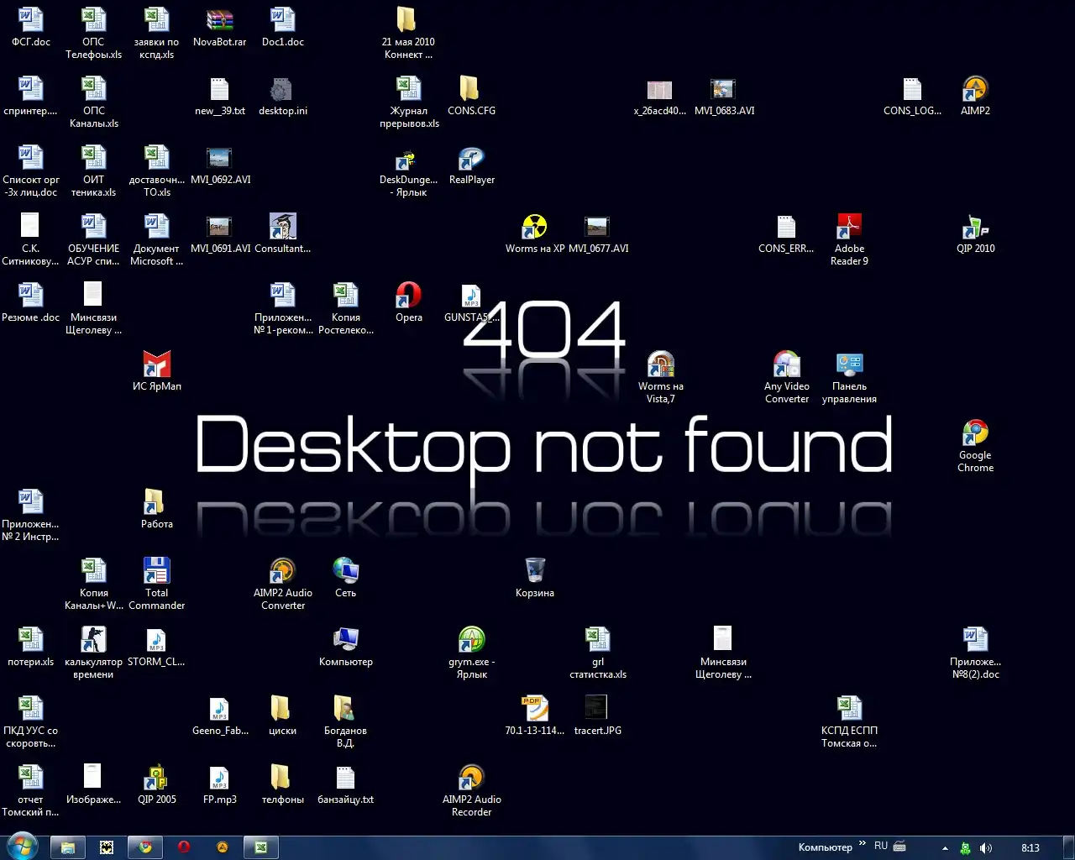Expand the Компьютер toolbar chevron

863,844
